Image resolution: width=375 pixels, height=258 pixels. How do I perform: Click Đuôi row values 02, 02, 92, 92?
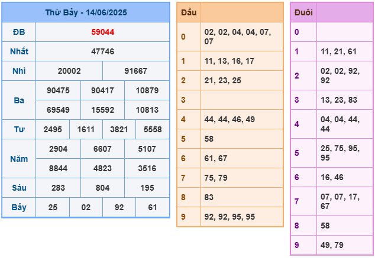tap(340, 76)
